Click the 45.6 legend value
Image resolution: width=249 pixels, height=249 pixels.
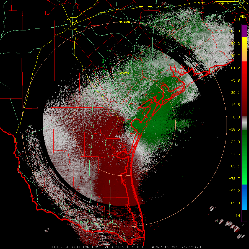[235, 80]
